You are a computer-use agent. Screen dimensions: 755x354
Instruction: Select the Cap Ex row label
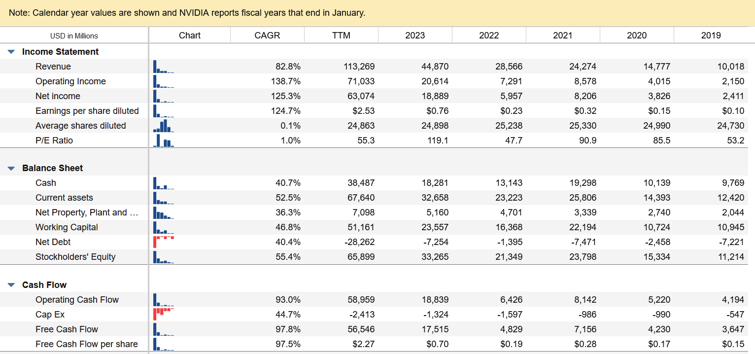tap(50, 315)
